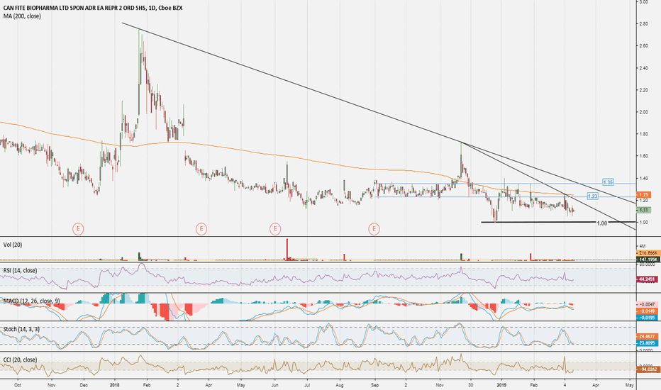Click the Aug label on the time axis
661x390 pixels.
340,385
